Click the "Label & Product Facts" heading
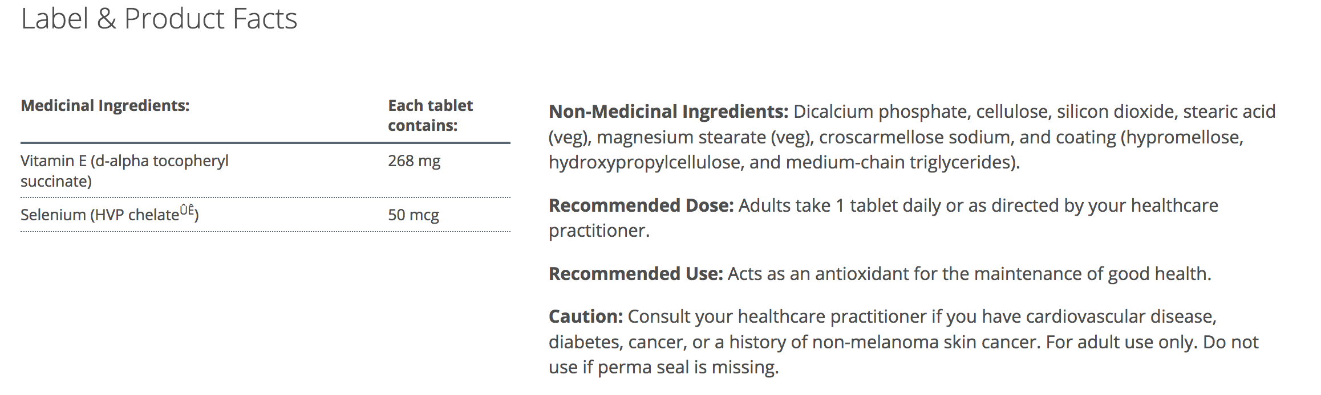 tap(159, 19)
